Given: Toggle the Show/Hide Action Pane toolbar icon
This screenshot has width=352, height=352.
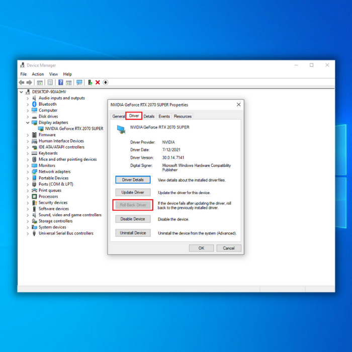Looking at the screenshot, I should [69, 82].
